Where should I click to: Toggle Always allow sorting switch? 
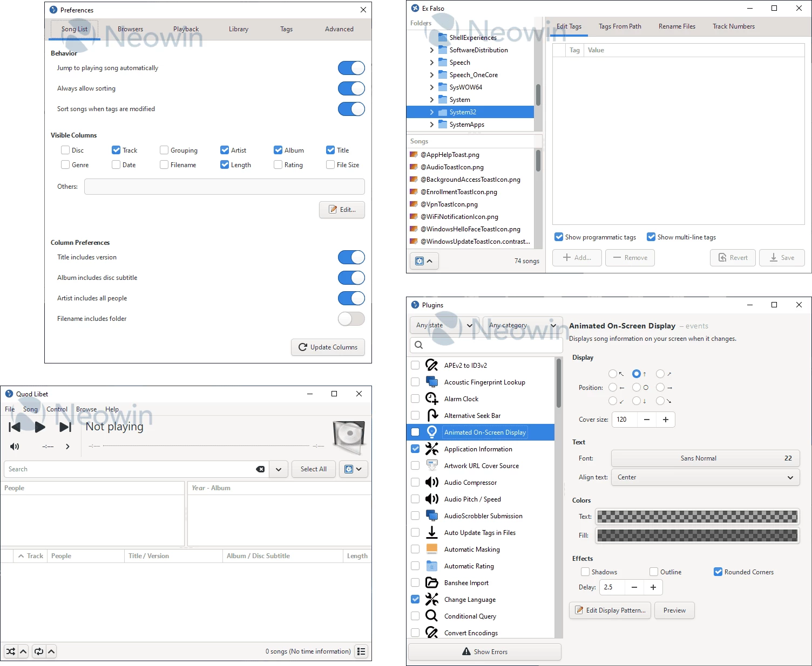click(x=351, y=88)
